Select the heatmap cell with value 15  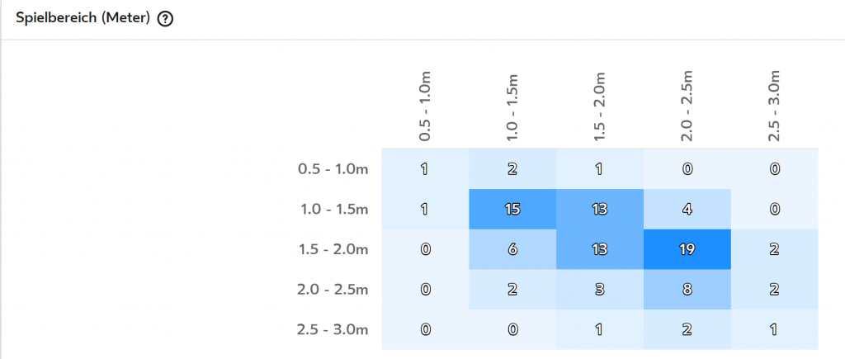point(512,209)
